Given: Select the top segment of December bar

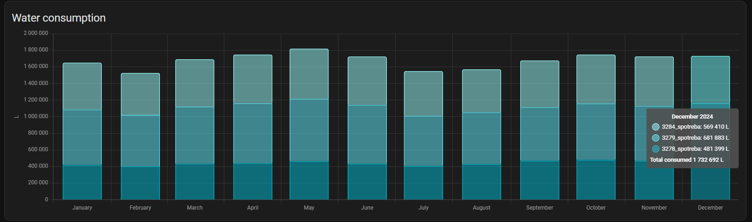Looking at the screenshot, I should (710, 80).
